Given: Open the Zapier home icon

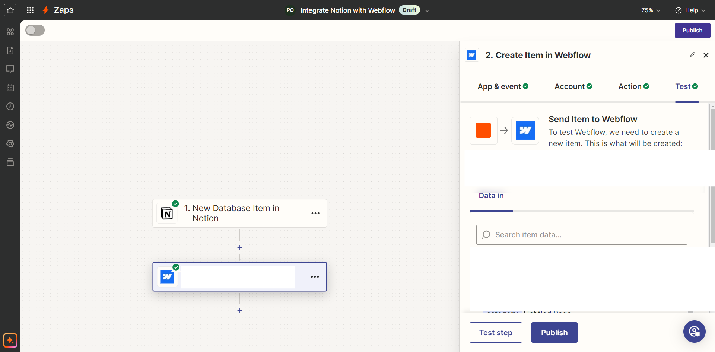Looking at the screenshot, I should click(x=10, y=10).
